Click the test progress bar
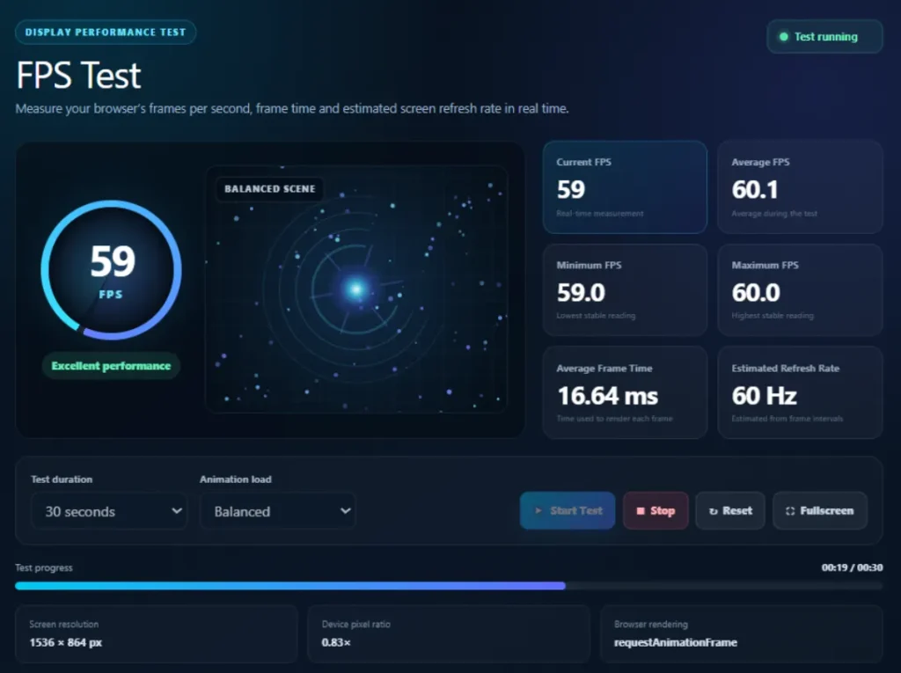This screenshot has height=673, width=901. [449, 586]
